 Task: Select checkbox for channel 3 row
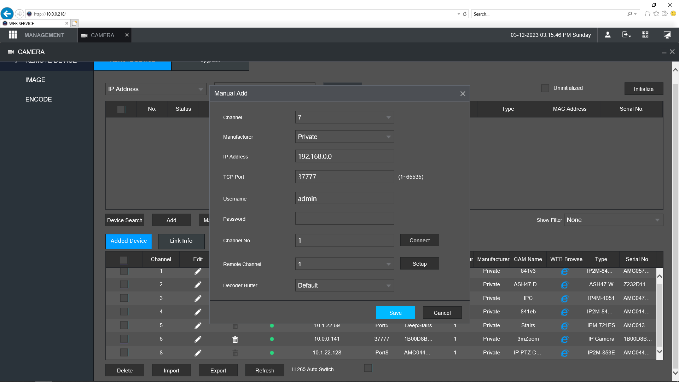tap(124, 298)
